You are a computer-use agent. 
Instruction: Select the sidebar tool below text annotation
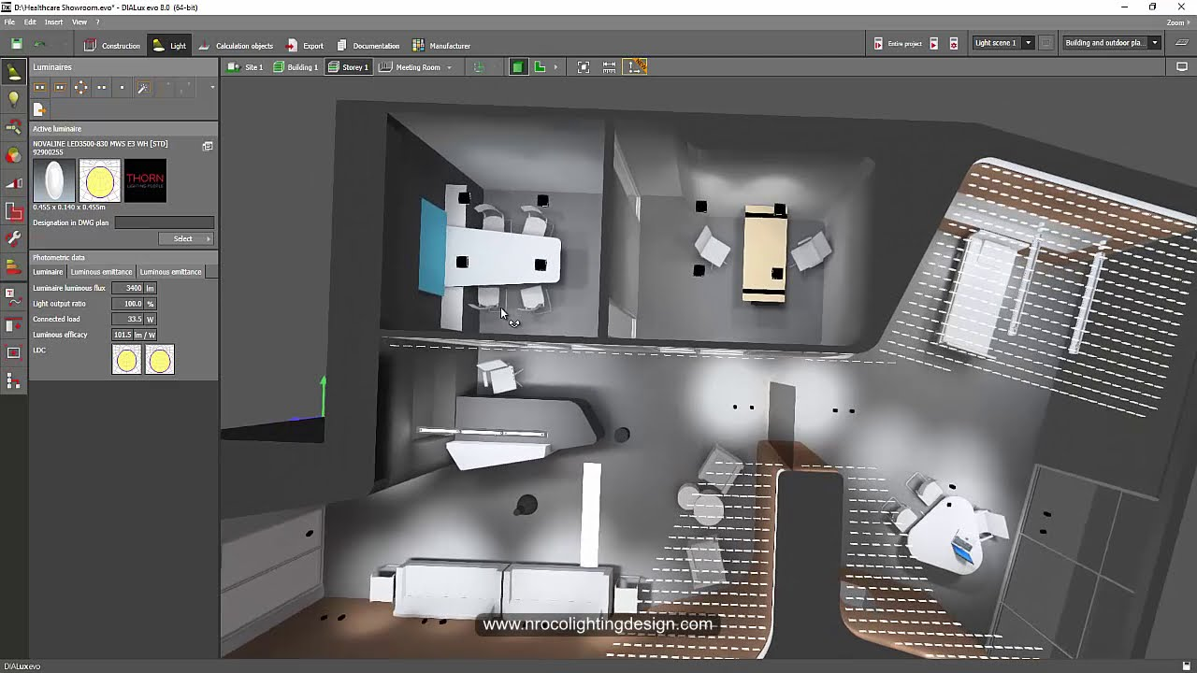coord(13,324)
